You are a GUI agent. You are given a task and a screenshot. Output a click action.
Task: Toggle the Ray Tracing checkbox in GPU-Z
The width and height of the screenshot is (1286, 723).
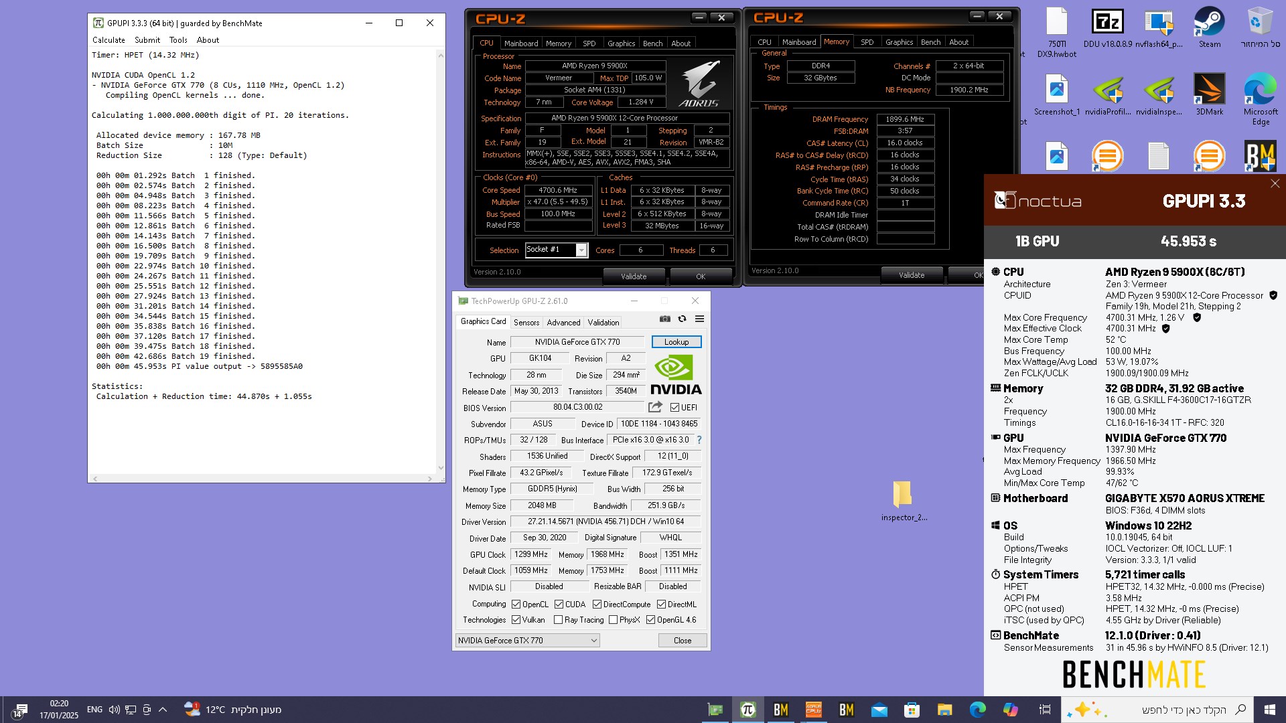[559, 620]
